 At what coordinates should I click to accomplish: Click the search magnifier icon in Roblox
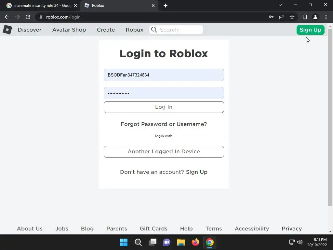[154, 30]
